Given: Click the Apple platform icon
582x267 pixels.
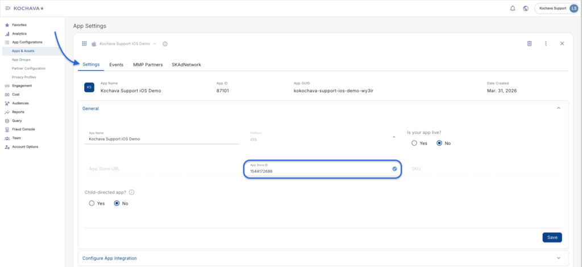Looking at the screenshot, I should (94, 44).
